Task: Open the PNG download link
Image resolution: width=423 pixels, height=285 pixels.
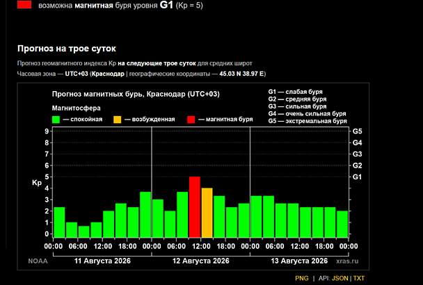Action: pos(302,278)
